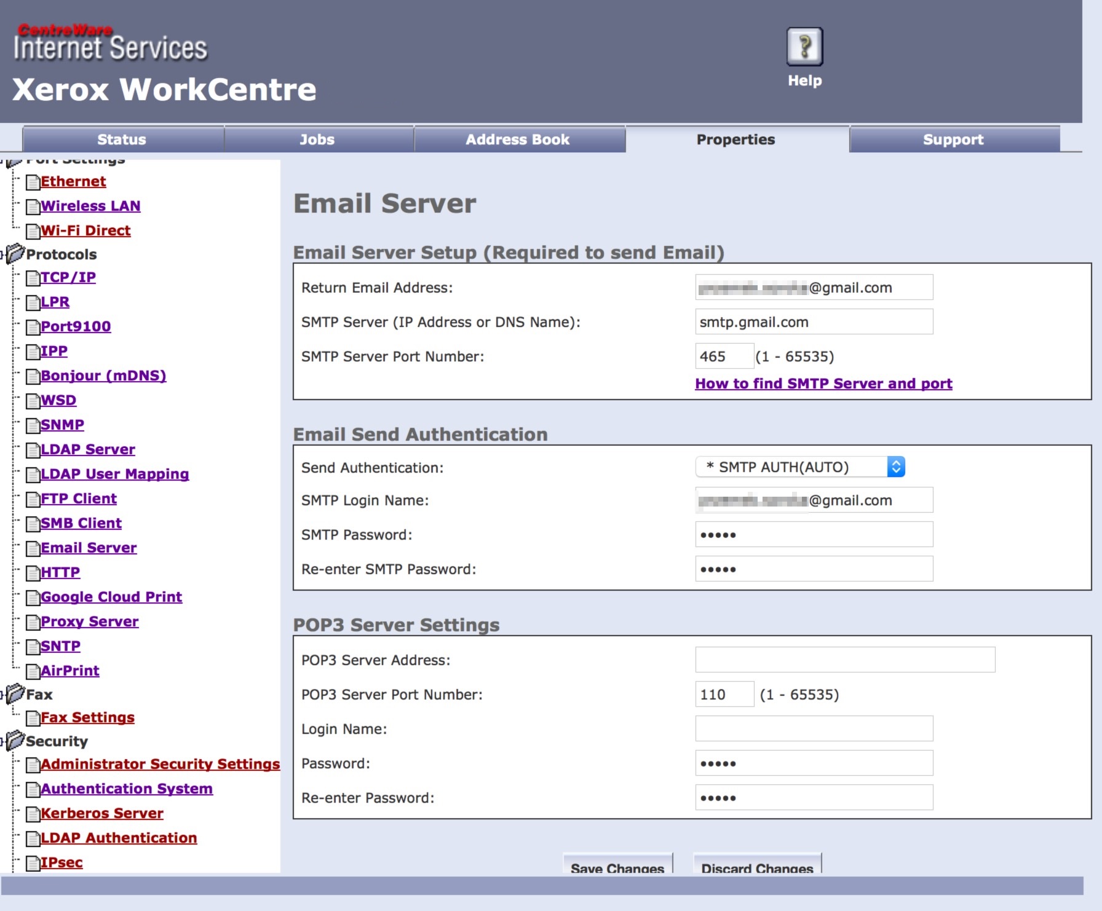1102x911 pixels.
Task: Click the page icon beside TCP/IP
Action: point(33,278)
